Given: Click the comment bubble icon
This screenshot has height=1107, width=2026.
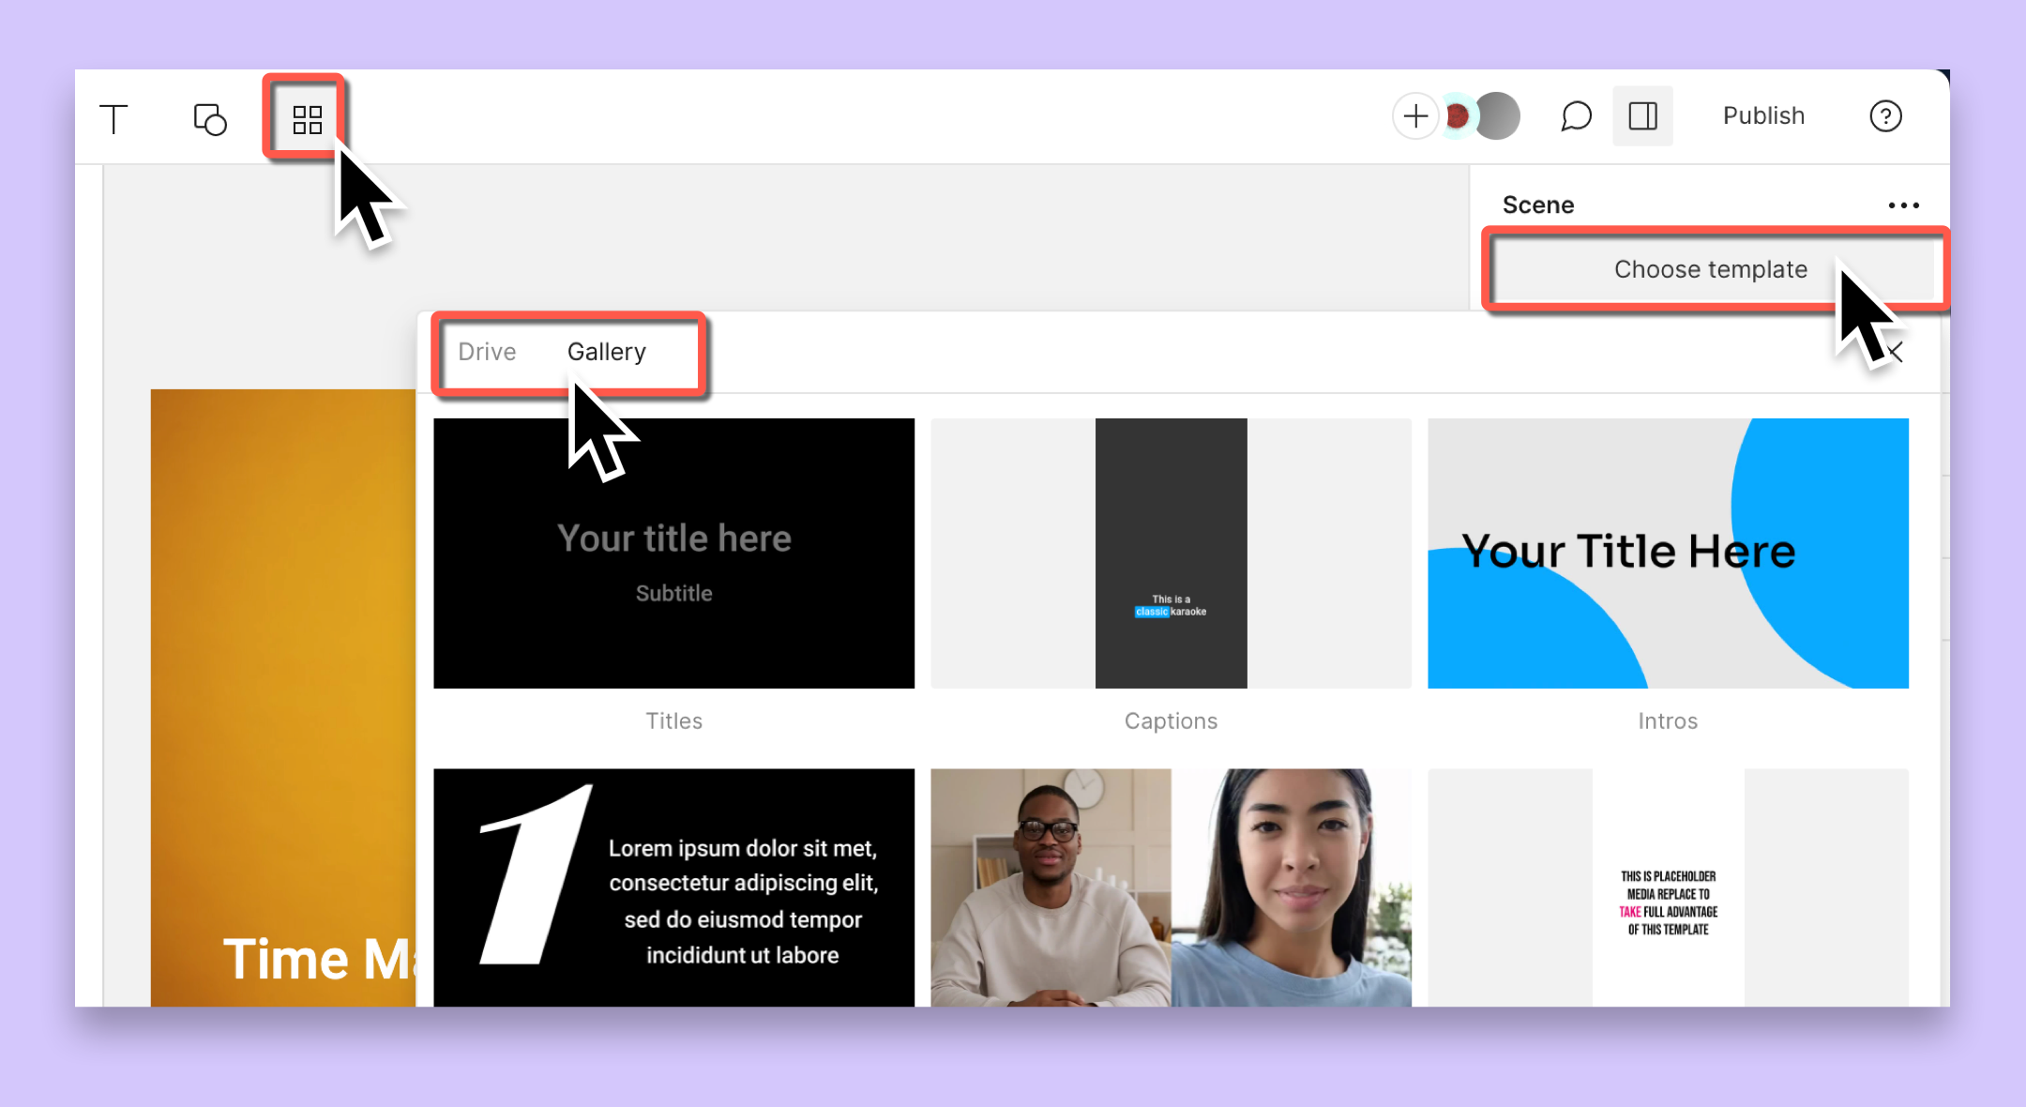Looking at the screenshot, I should 1575,115.
